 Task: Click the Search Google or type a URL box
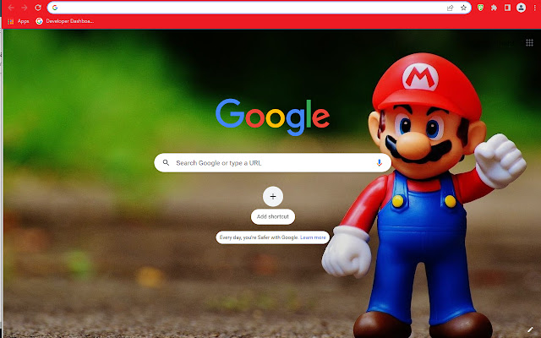[x=272, y=163]
